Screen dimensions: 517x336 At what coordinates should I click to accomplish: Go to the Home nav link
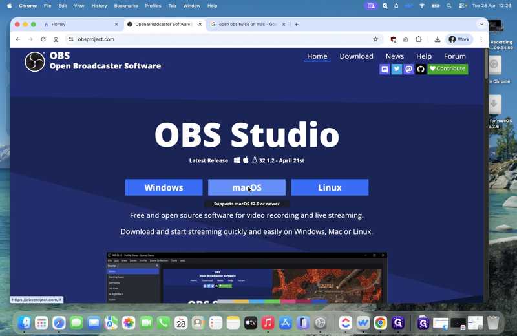(317, 56)
